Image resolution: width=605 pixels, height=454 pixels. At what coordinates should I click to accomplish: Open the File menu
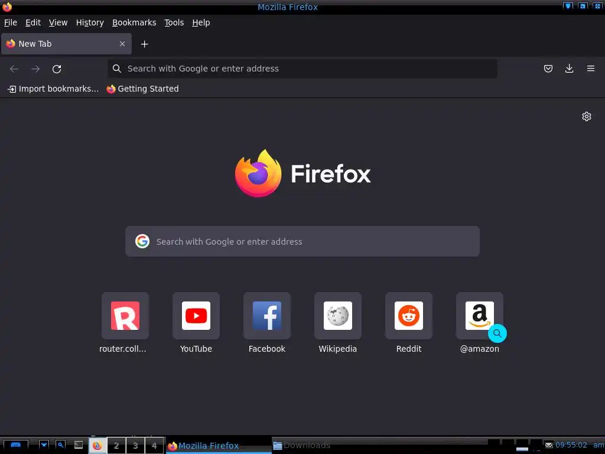11,23
